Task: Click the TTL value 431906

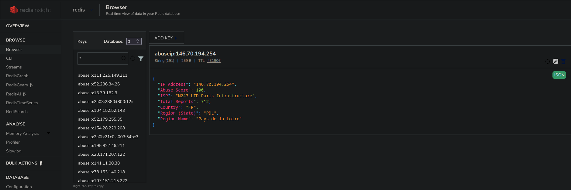Action: 214,61
